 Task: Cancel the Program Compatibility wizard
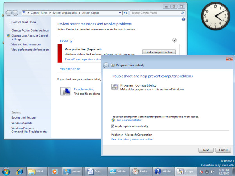tap(223, 150)
